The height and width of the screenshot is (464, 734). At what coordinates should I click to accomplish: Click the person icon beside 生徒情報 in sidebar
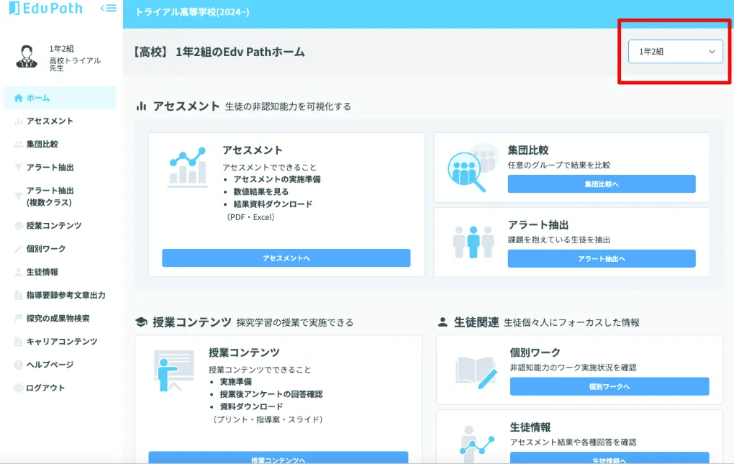coord(18,272)
